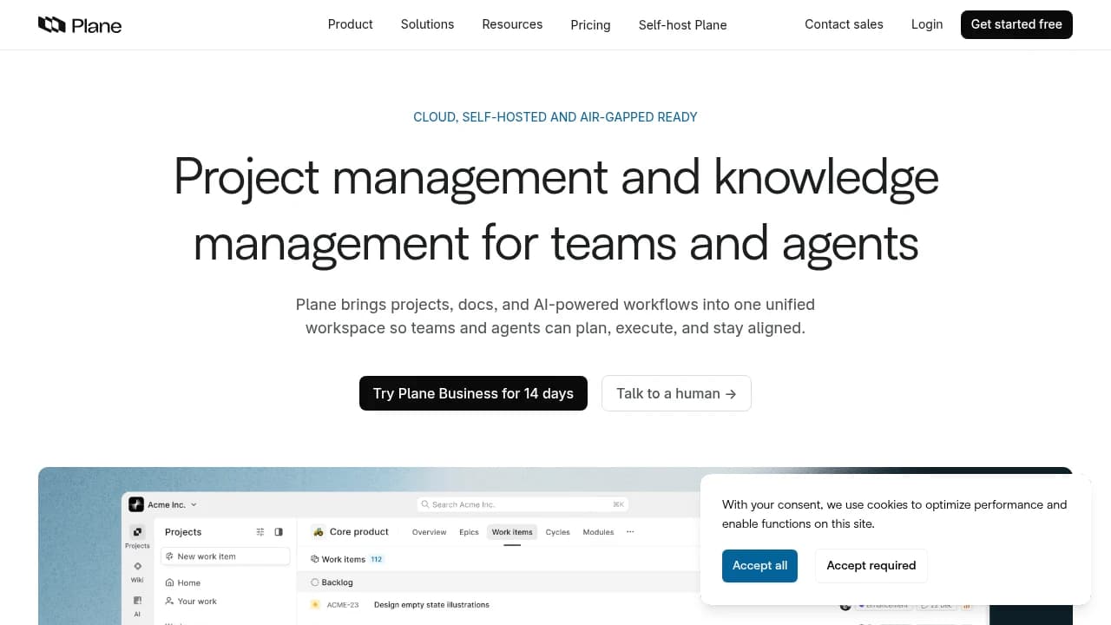The height and width of the screenshot is (625, 1111).
Task: Click the Talk to a human button
Action: (x=676, y=393)
